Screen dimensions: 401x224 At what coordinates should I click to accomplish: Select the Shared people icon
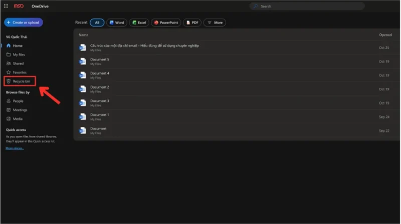coord(9,63)
